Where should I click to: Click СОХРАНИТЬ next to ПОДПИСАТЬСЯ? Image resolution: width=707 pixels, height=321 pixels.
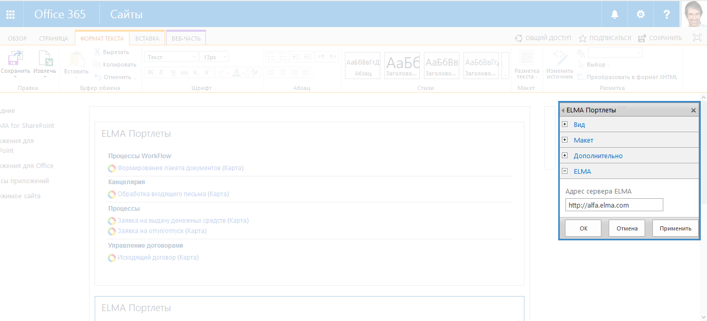tap(660, 38)
